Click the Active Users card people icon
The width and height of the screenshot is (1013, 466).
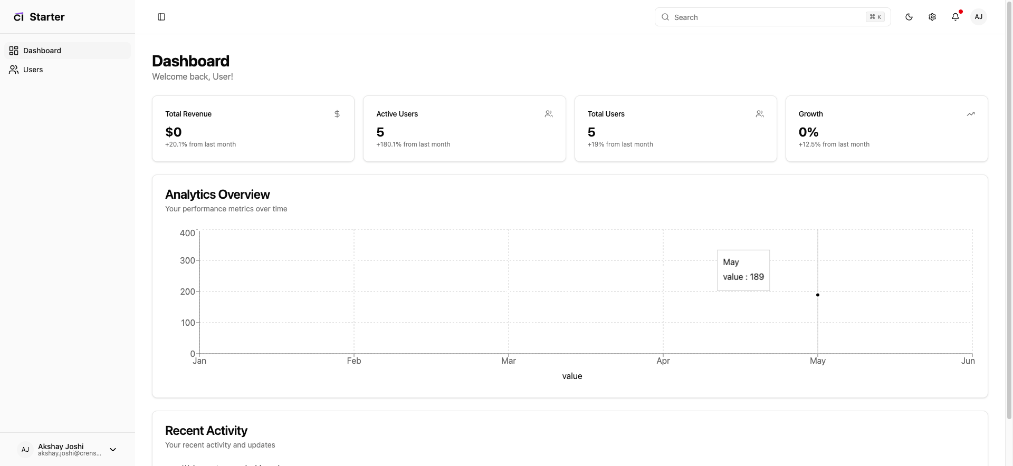[x=549, y=114]
